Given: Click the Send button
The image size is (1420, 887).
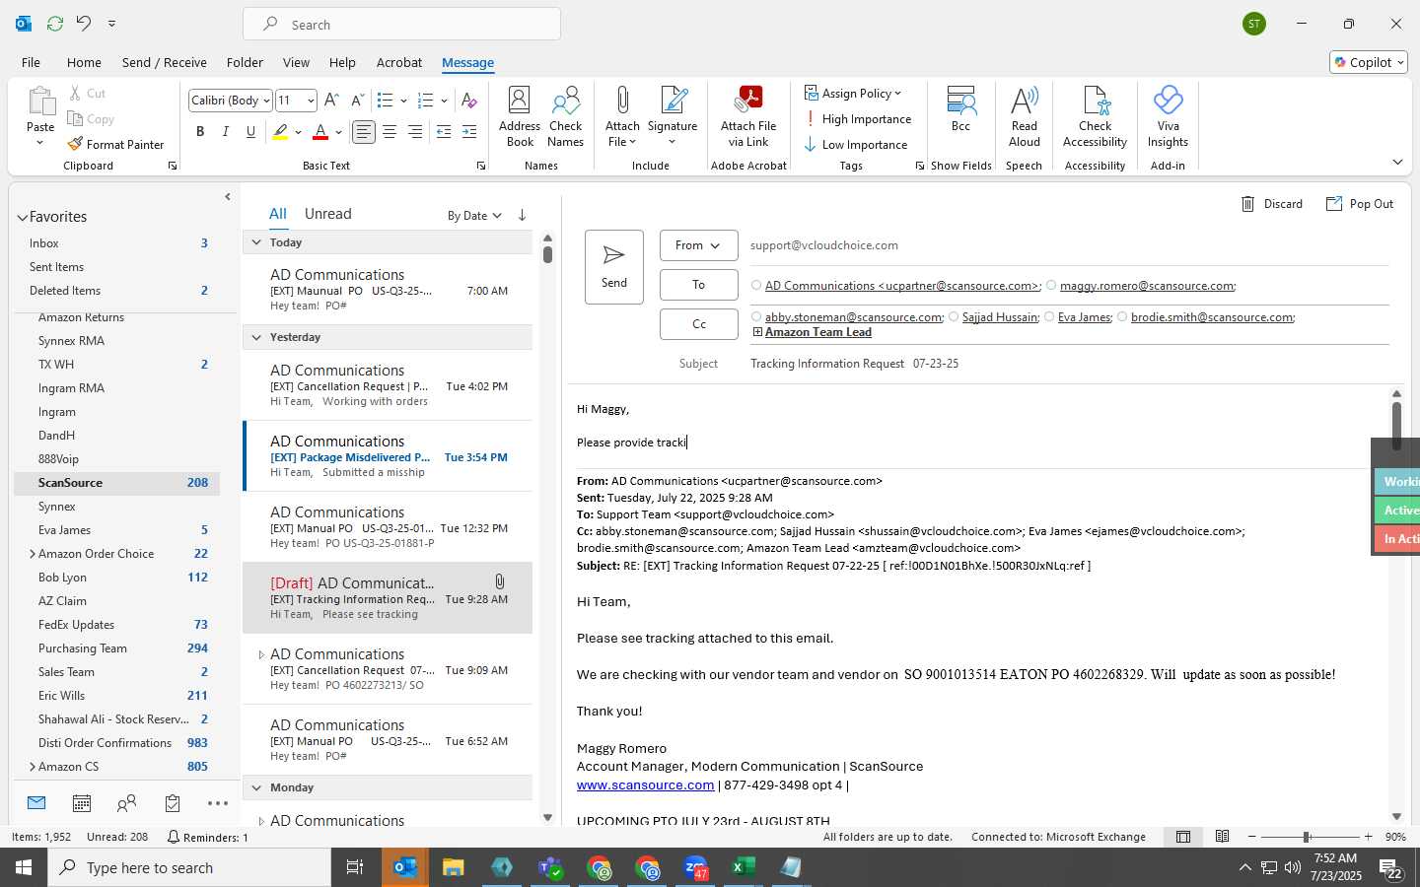Looking at the screenshot, I should click(x=613, y=267).
